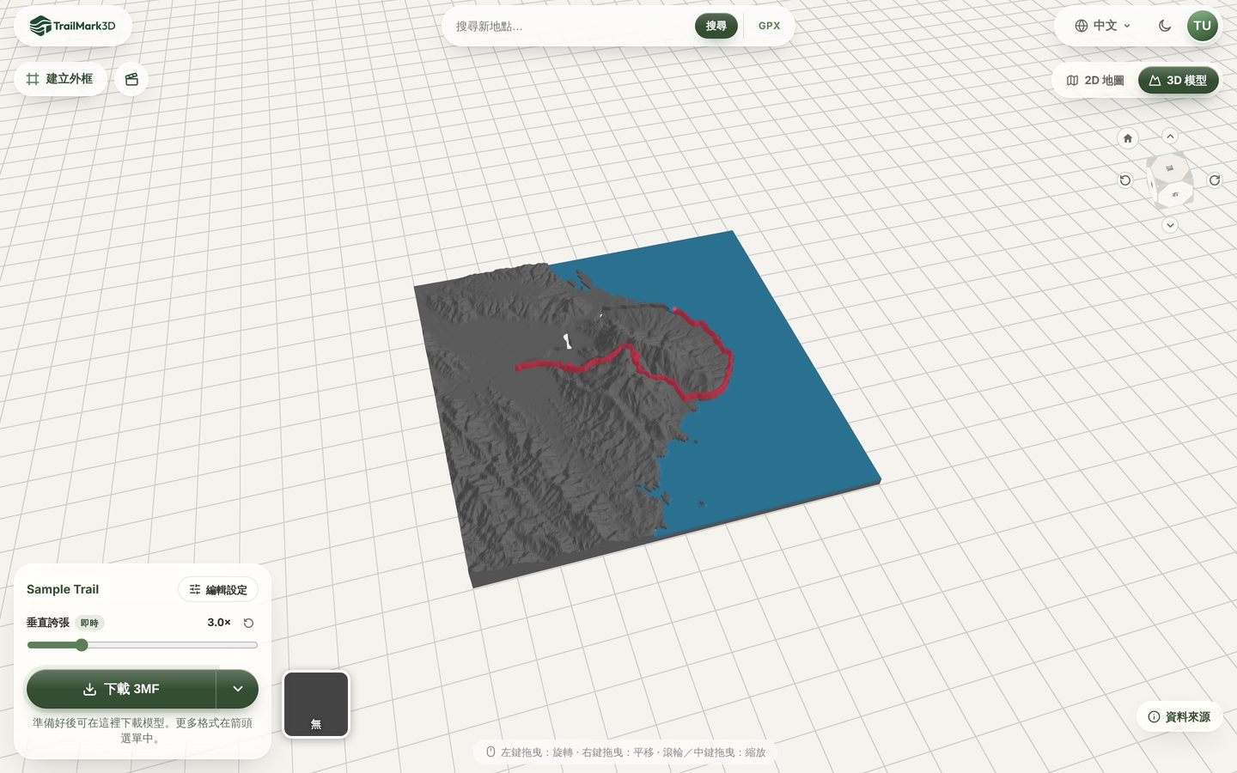Download the model as 下載 3MF
The image size is (1237, 773).
point(121,689)
